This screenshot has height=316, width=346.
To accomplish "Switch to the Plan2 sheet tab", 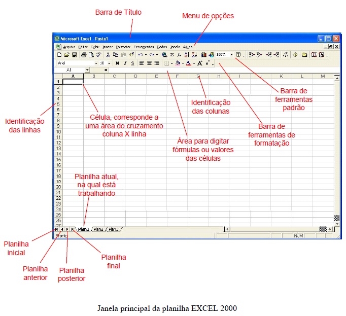I will coord(98,229).
